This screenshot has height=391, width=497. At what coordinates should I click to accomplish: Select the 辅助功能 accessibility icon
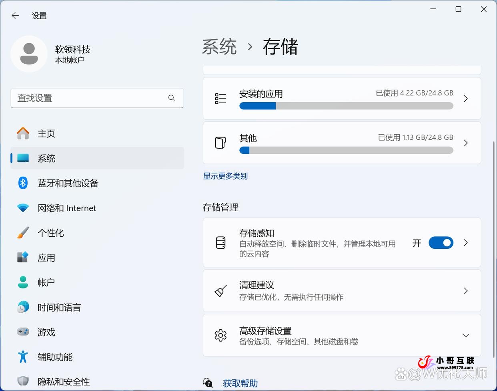coord(23,357)
